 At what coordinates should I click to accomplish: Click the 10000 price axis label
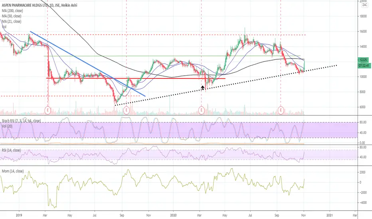click(362, 77)
